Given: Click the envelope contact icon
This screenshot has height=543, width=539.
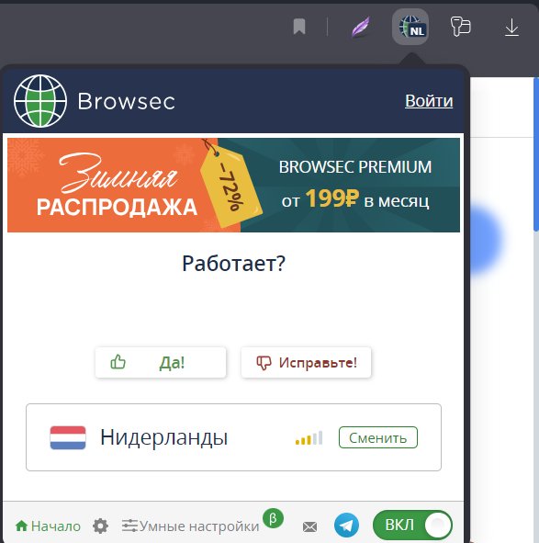Looking at the screenshot, I should pyautogui.click(x=309, y=526).
